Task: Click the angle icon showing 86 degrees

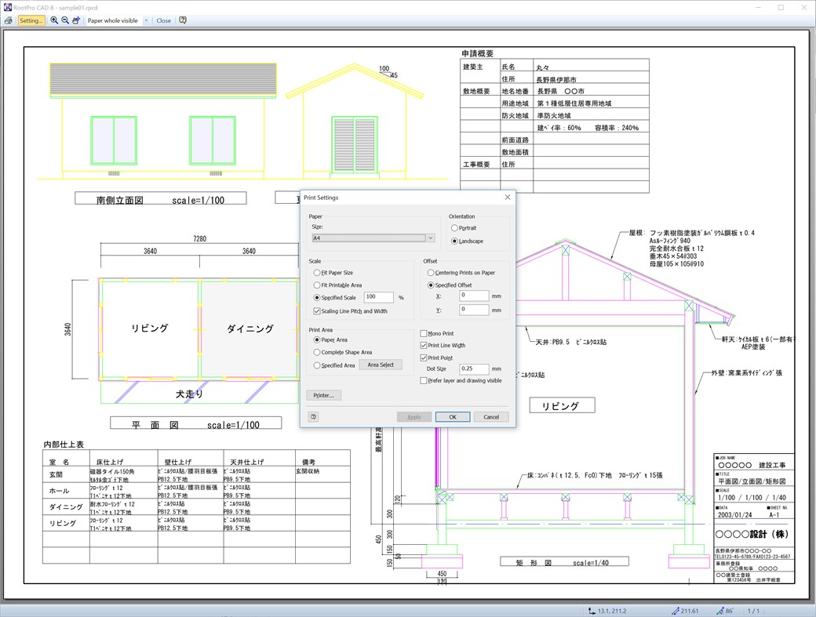Action: (720, 611)
